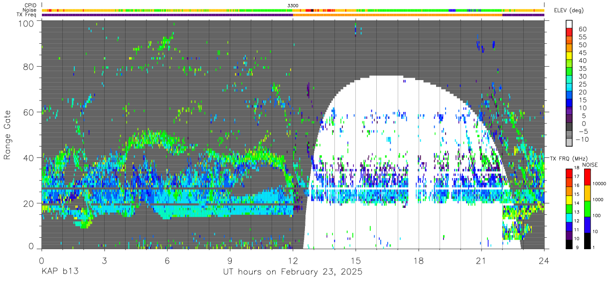Click the elevation colorbar label 30

tap(583, 77)
